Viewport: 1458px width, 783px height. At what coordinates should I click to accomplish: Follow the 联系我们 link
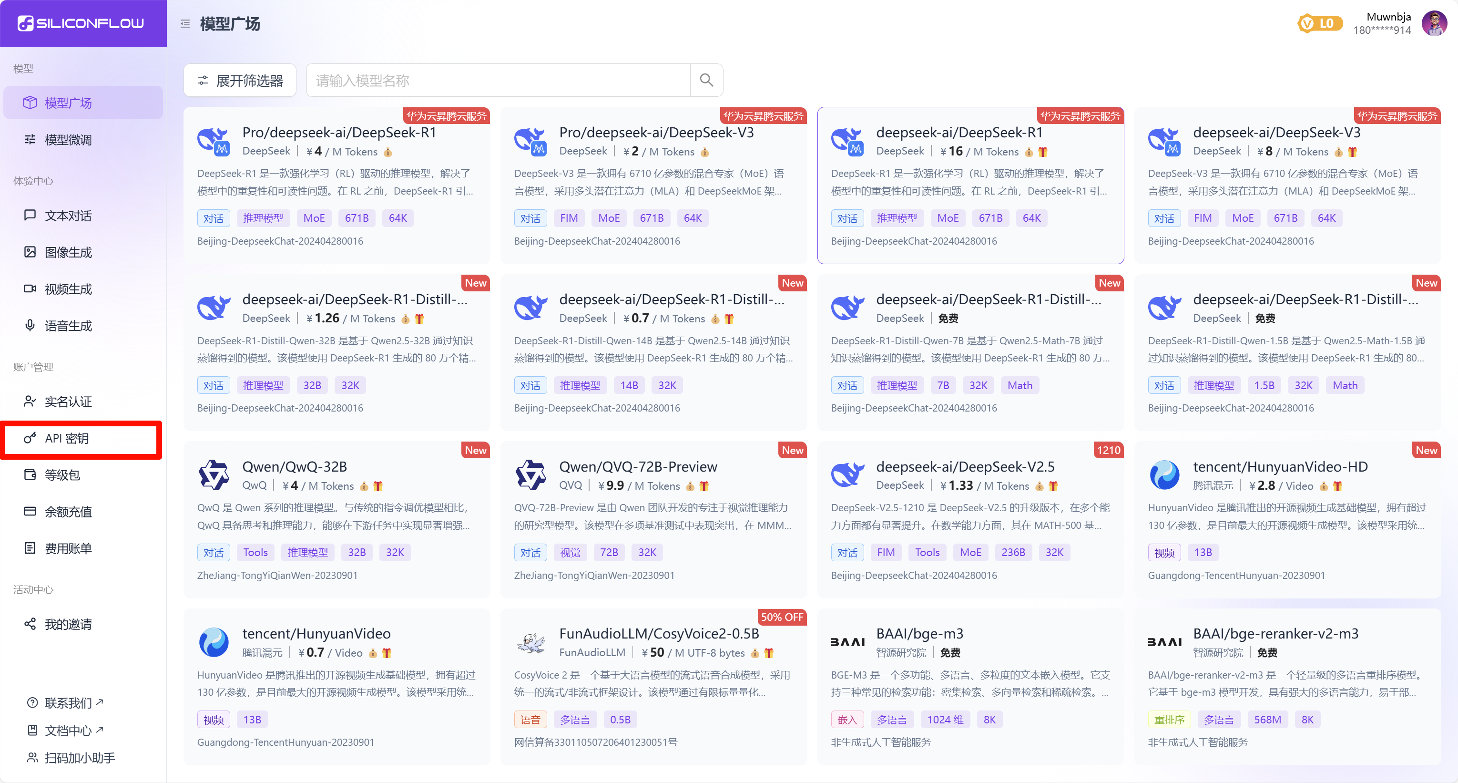point(66,702)
